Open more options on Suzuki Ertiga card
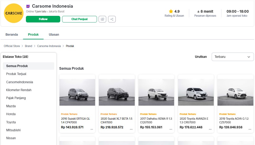This screenshot has height=145, width=255. [92, 129]
